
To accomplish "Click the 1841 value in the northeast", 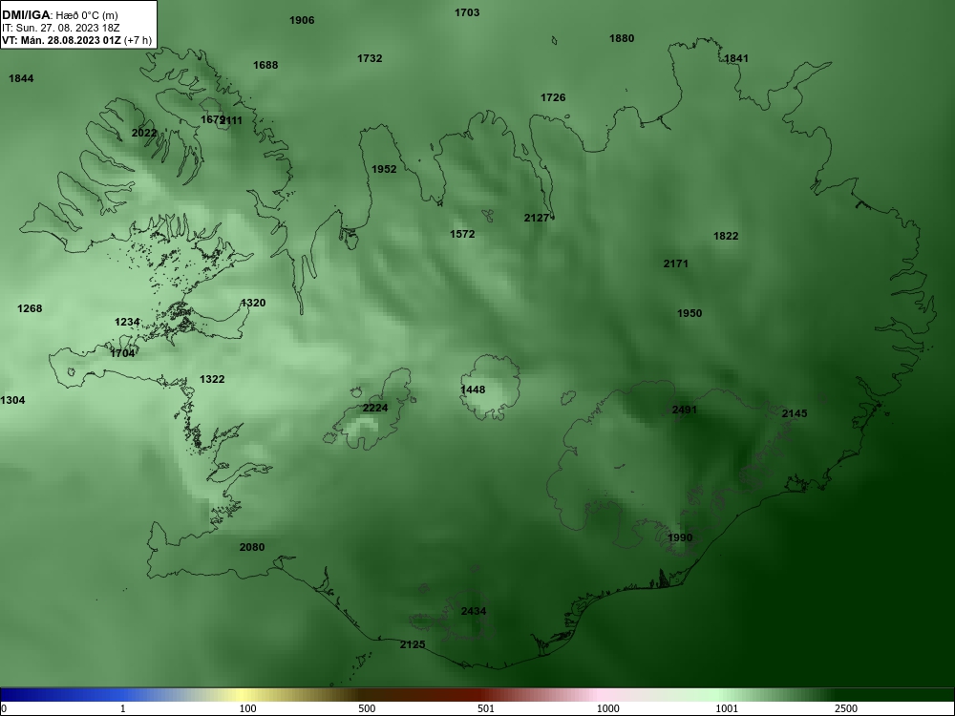I will (736, 58).
